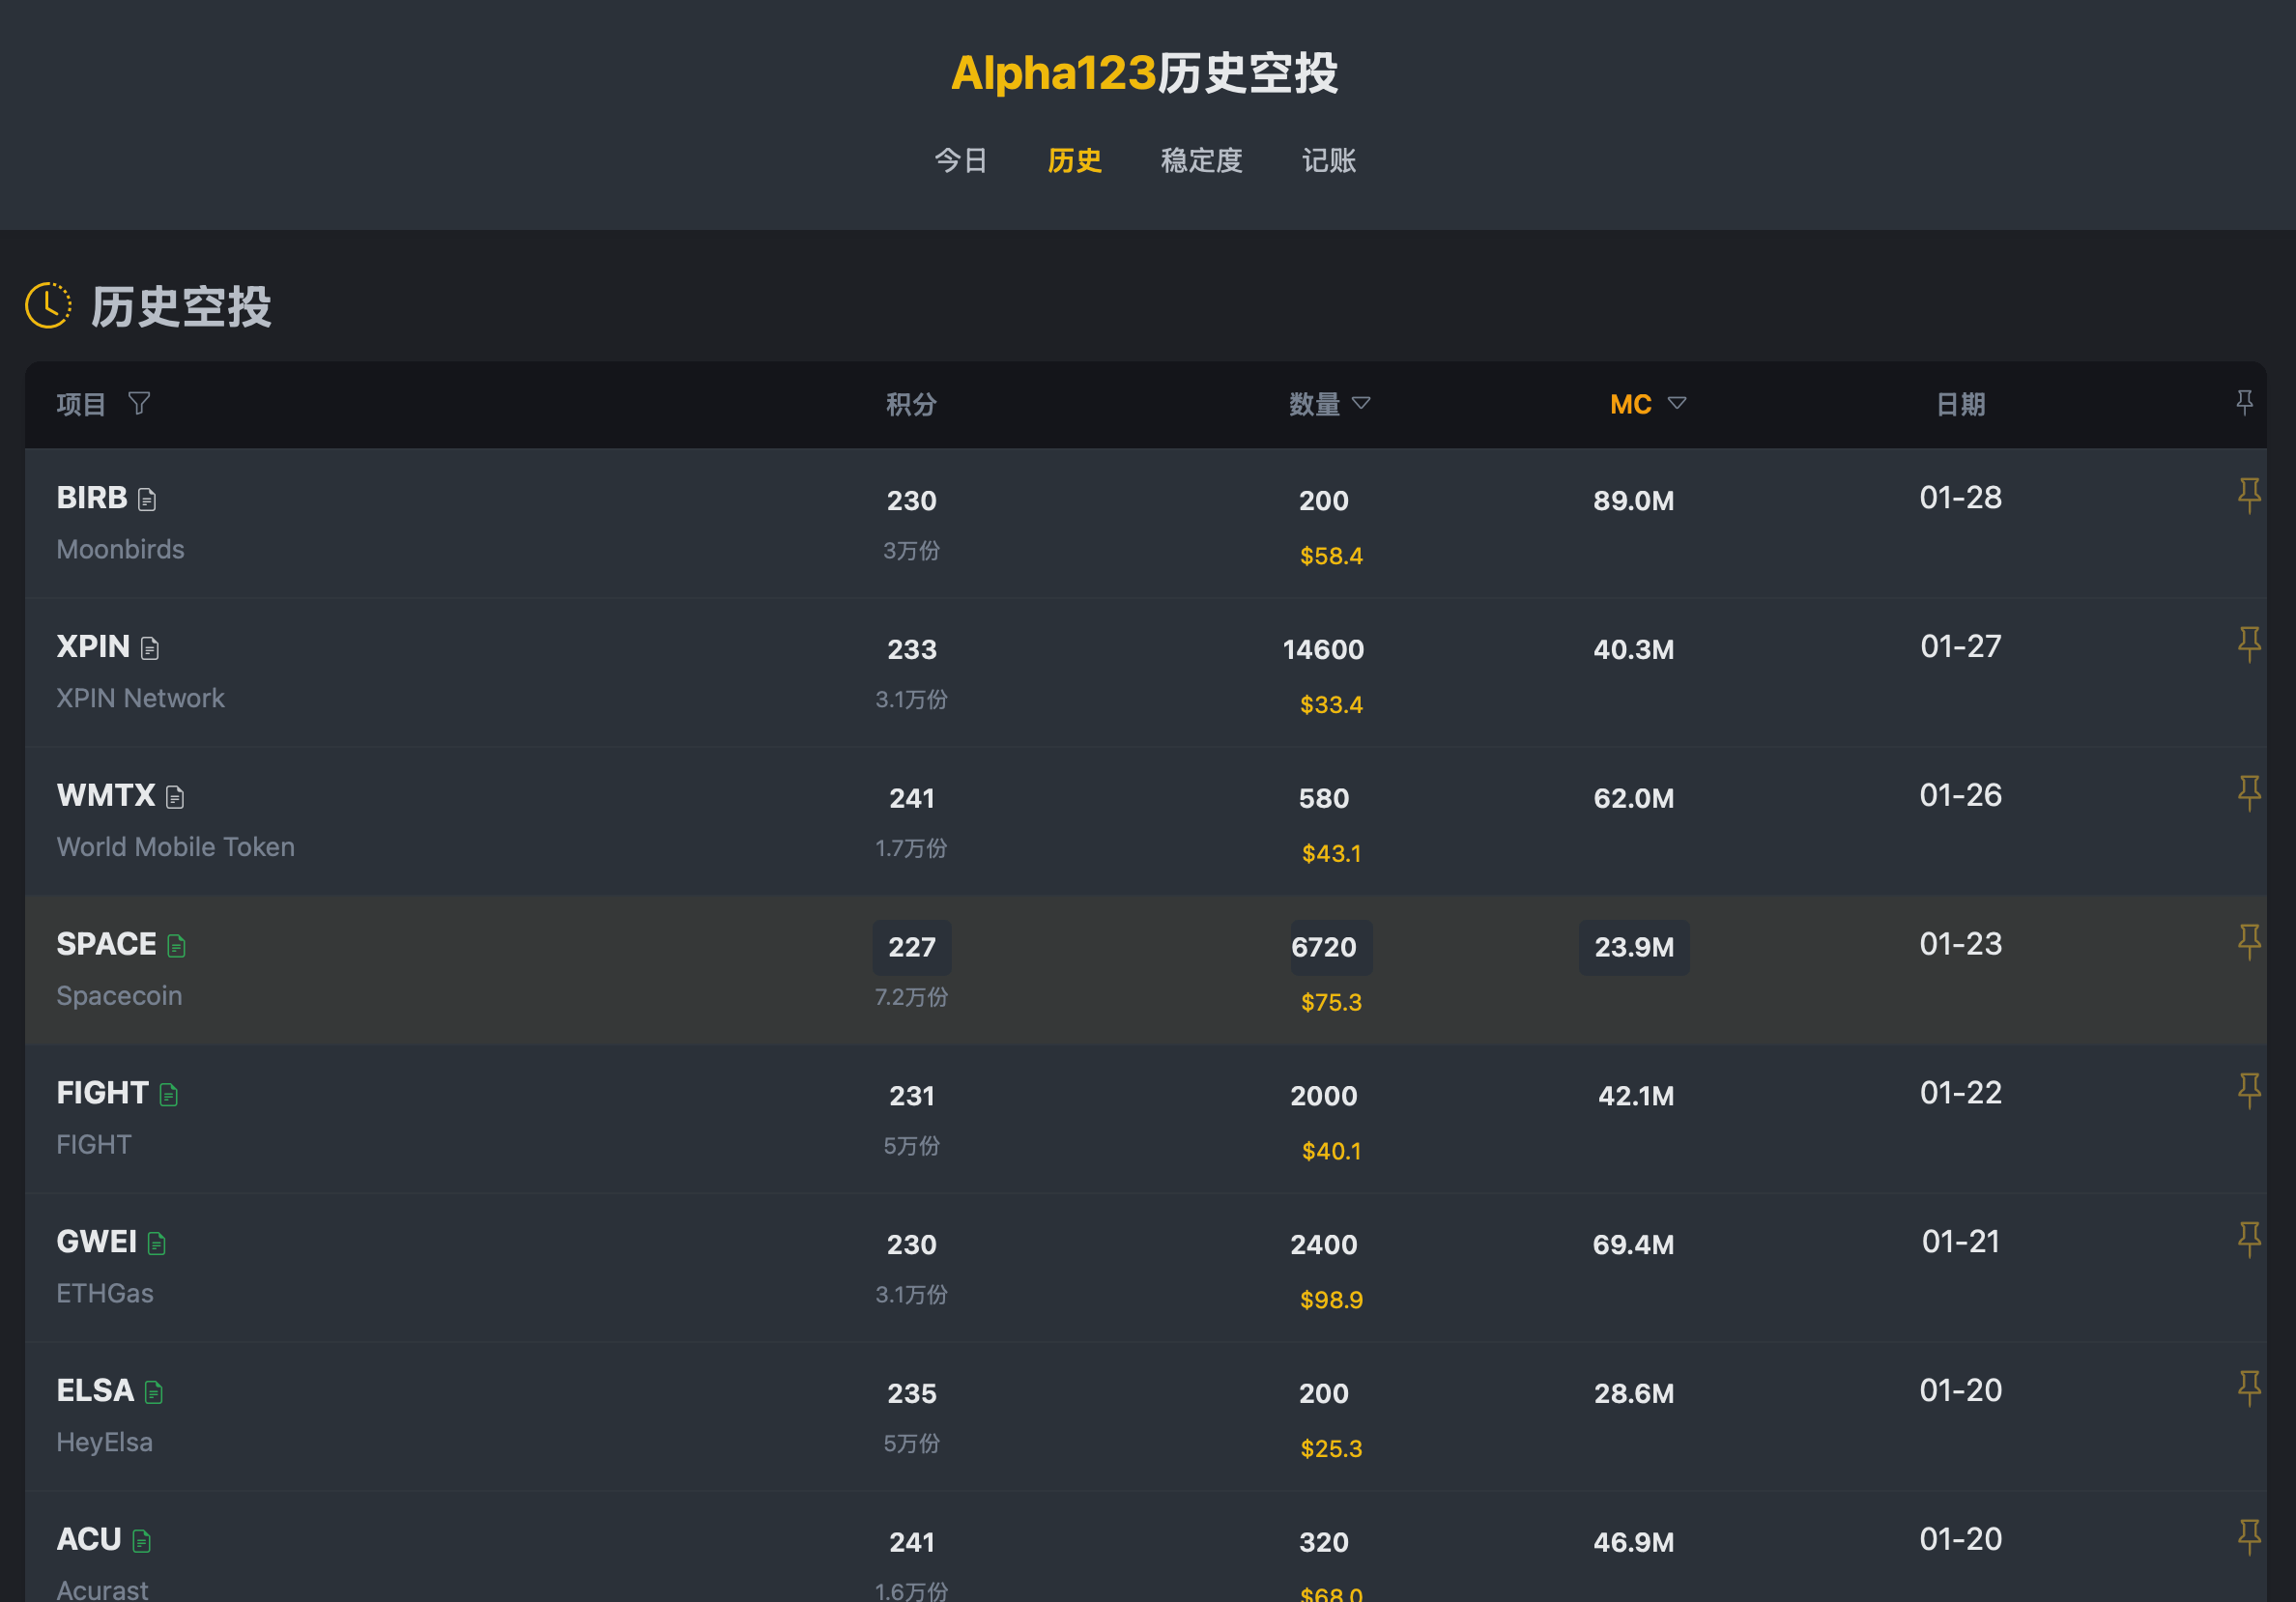Viewport: 2296px width, 1602px height.
Task: Switch to the 稳定度 tab
Action: tap(1202, 160)
